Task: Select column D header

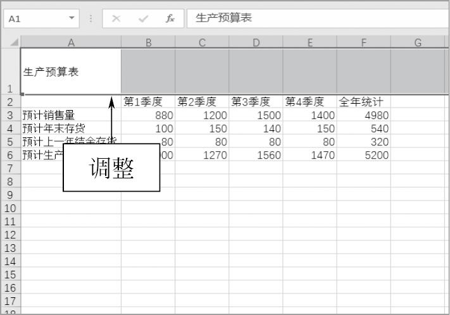Action: coord(256,42)
